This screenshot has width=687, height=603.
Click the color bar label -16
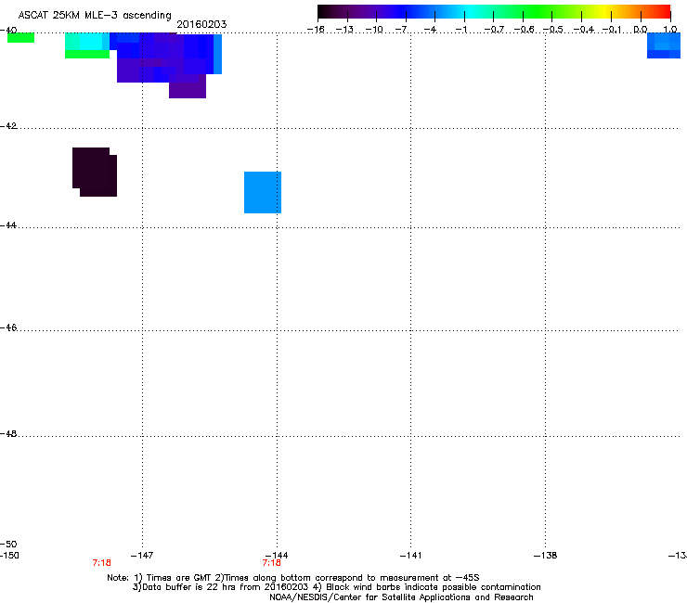316,30
